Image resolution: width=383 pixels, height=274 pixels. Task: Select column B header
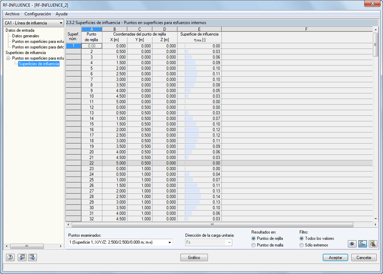click(x=114, y=29)
